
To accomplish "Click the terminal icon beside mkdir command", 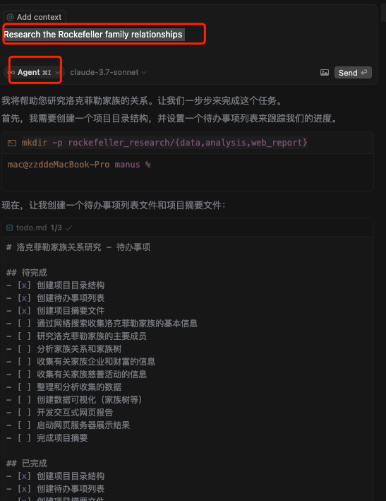I will [12, 143].
